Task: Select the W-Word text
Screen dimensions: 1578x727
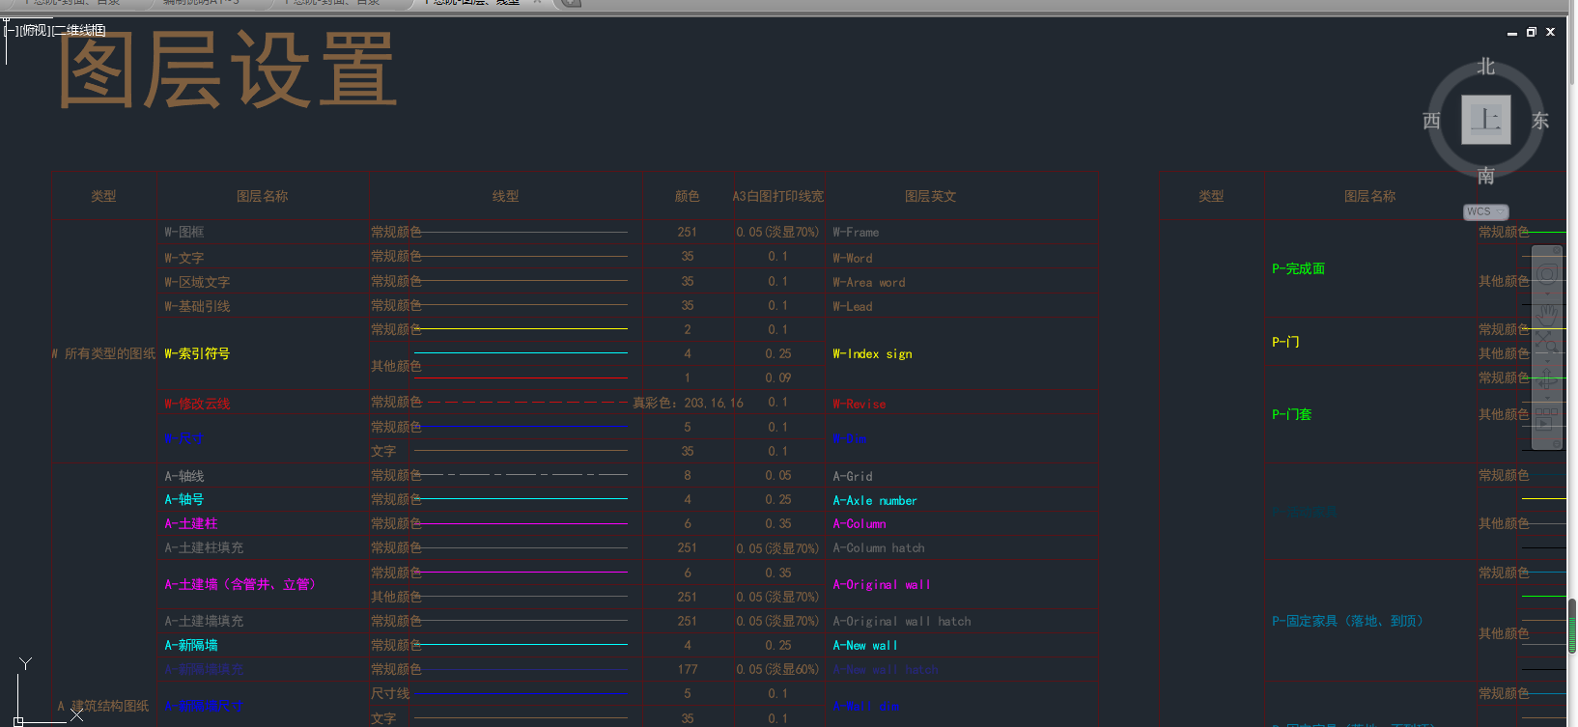Action: (x=853, y=259)
